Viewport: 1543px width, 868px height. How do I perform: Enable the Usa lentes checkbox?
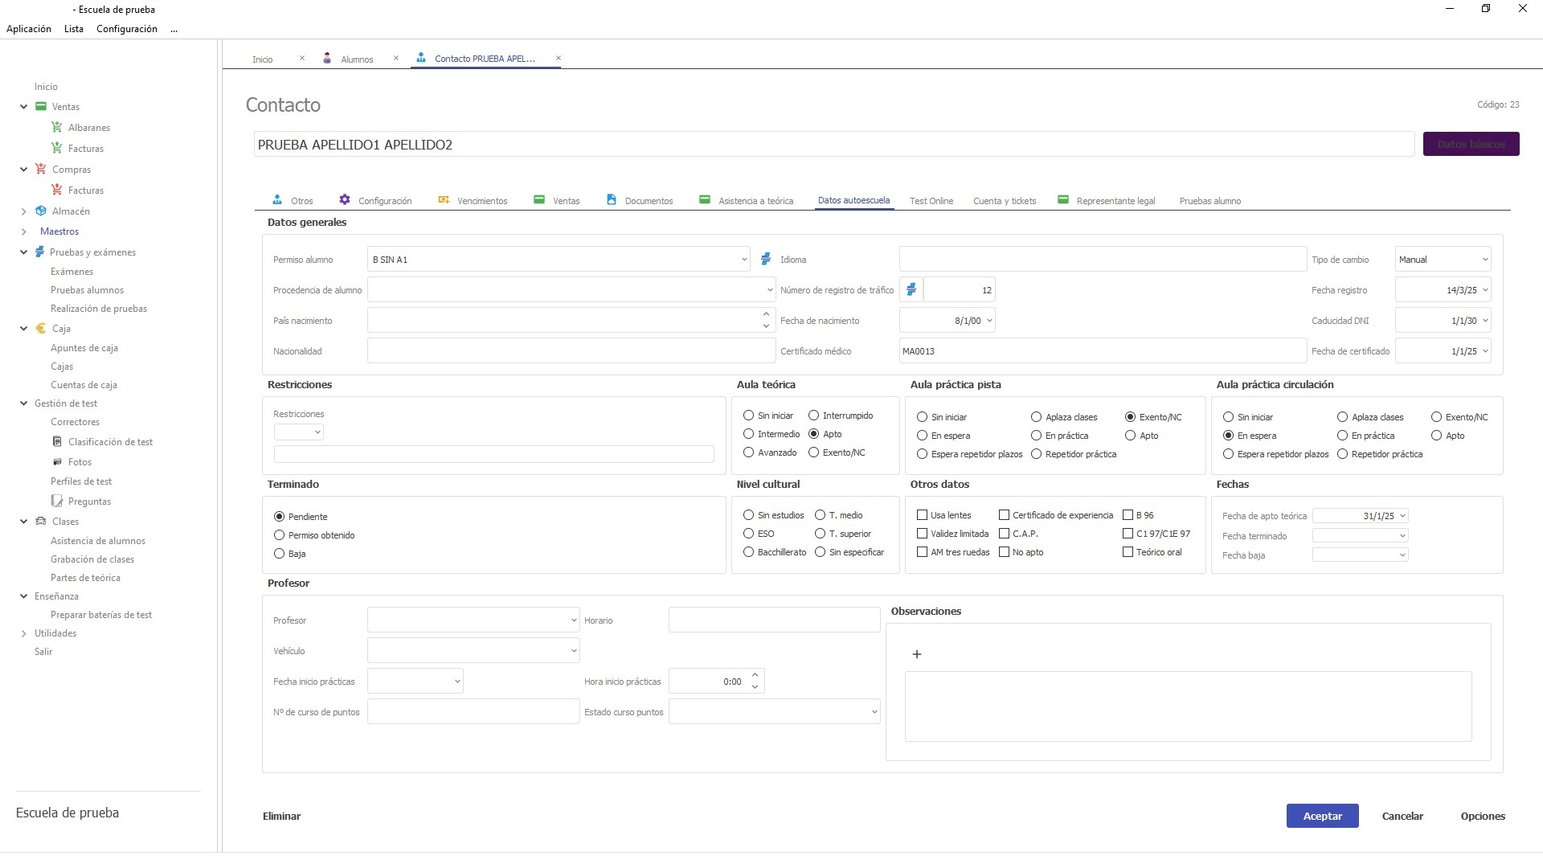click(x=923, y=515)
